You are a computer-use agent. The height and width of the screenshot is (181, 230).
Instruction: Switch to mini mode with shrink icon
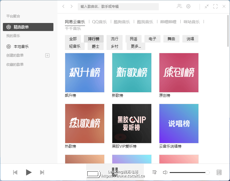coord(207,6)
